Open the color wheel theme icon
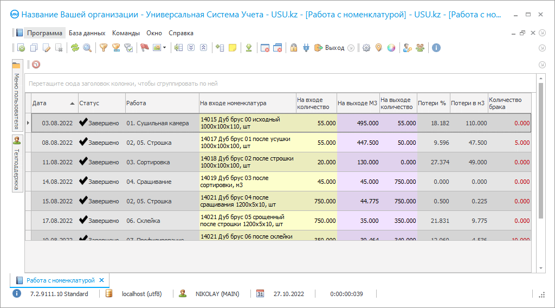 click(x=391, y=48)
